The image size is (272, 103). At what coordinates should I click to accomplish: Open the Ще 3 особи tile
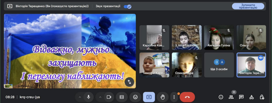[219, 65]
